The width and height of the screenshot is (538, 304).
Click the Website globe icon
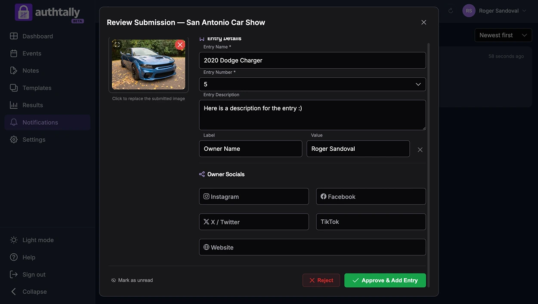(207, 247)
